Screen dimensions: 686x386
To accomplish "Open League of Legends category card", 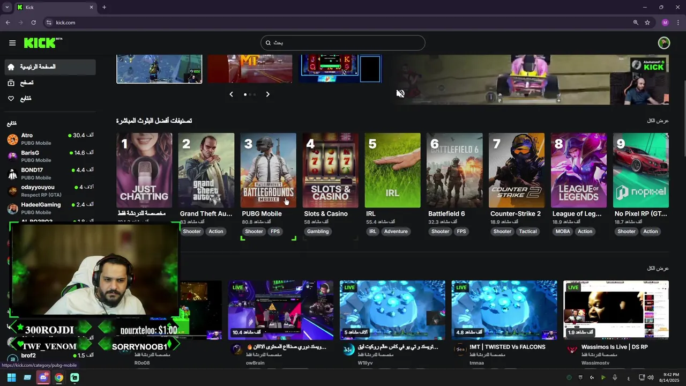I will tap(579, 170).
